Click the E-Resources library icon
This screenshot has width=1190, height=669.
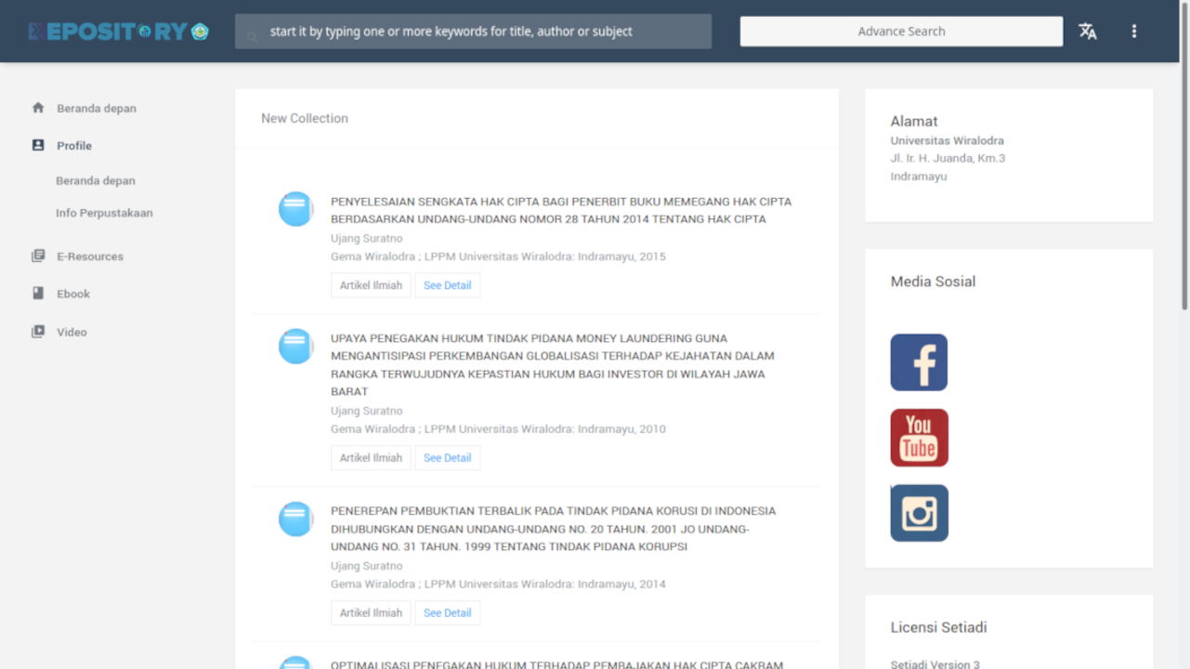[x=38, y=256]
